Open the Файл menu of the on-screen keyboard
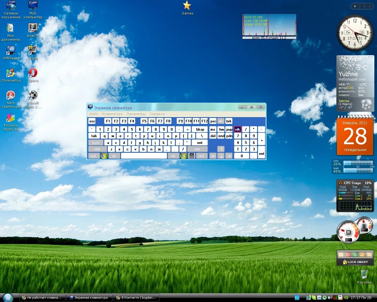Screen dimensions: 377x302 93,114
